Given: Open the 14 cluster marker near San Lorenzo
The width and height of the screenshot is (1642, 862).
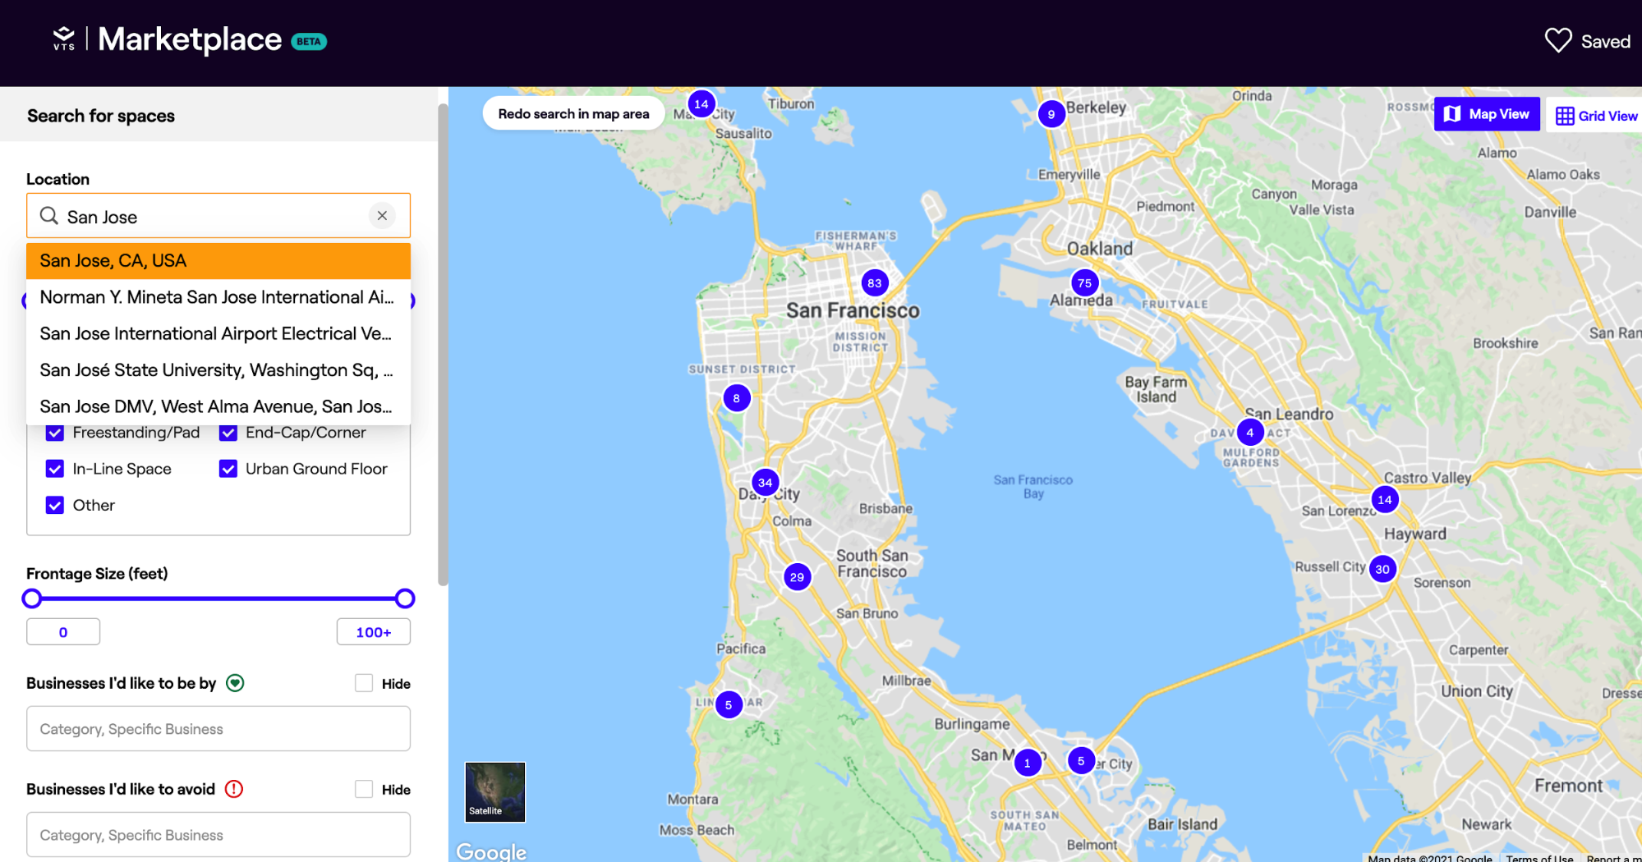Looking at the screenshot, I should tap(1385, 499).
